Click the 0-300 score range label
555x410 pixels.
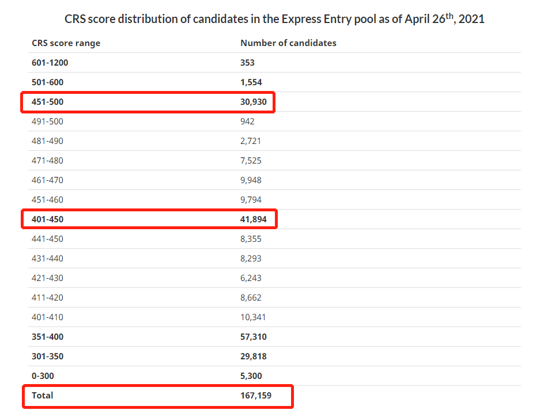pos(43,375)
